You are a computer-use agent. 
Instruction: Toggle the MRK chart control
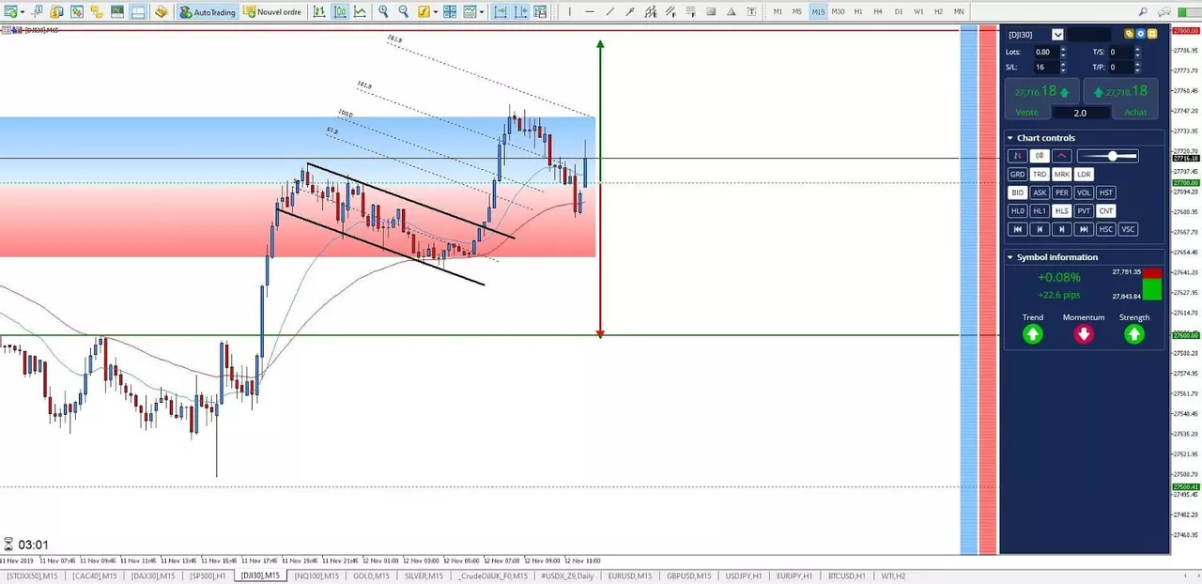[x=1061, y=175]
